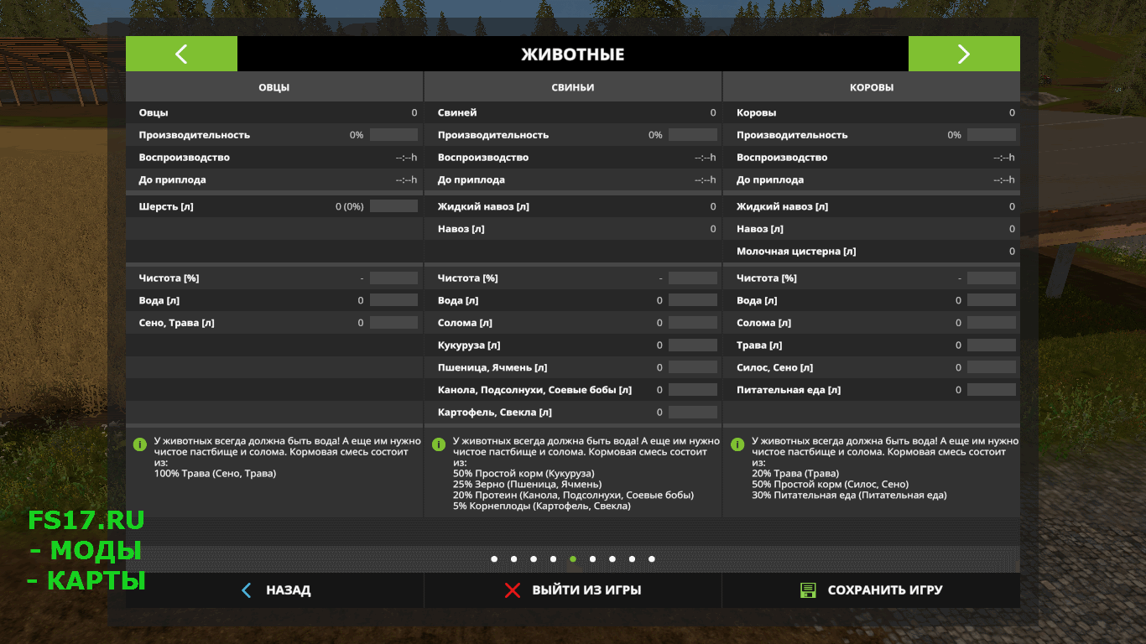Click pigs Производительность progress bar
Image resolution: width=1146 pixels, height=644 pixels.
pos(693,135)
